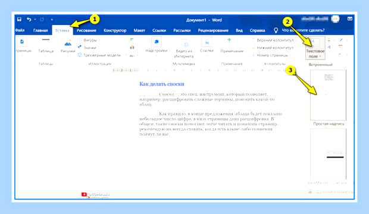
Task: Click the Object insert icon
Action: [x=340, y=55]
